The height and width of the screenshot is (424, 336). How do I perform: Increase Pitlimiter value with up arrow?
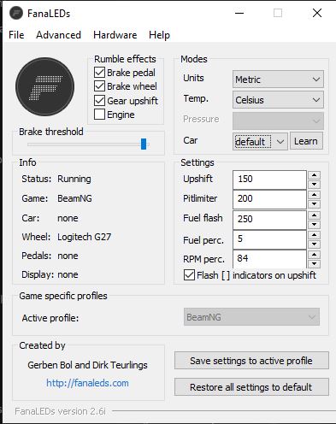point(314,195)
